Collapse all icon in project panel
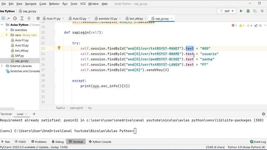This screenshot has height=150, width=267. click(x=29, y=18)
